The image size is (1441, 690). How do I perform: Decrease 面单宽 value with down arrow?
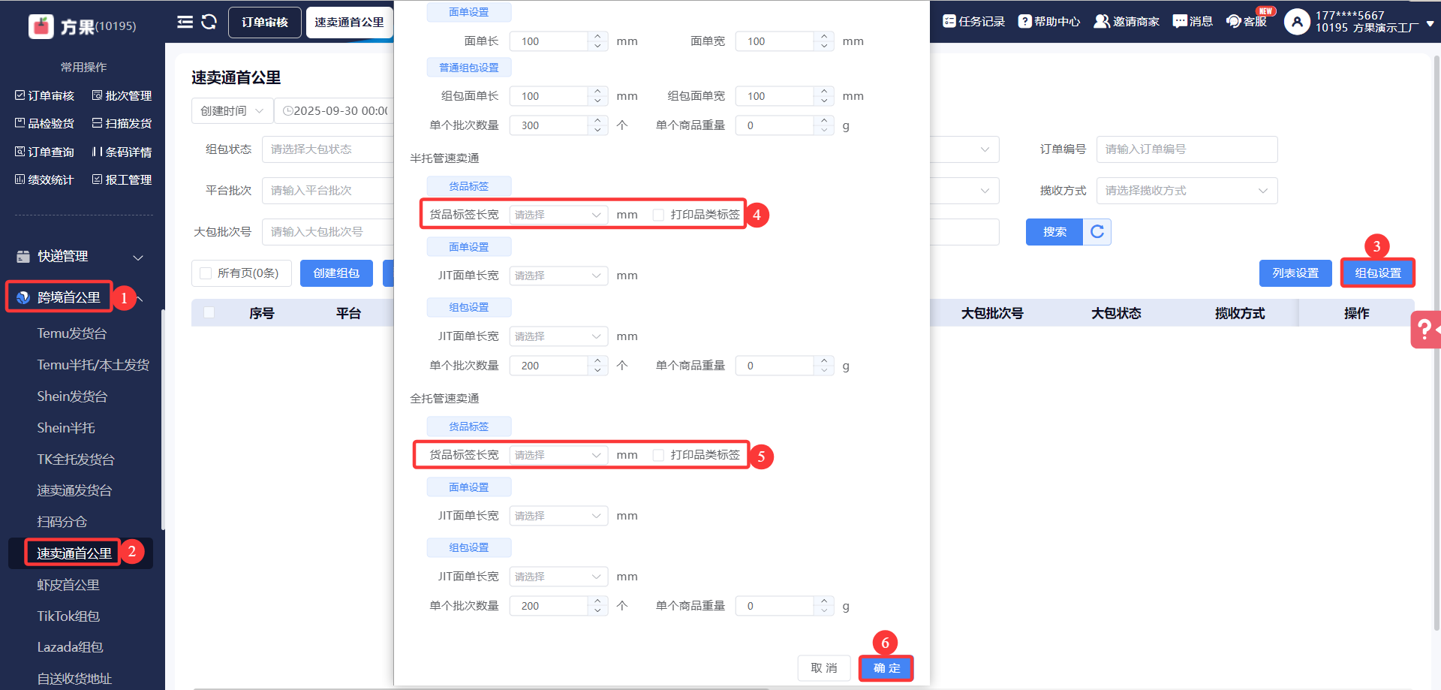[x=824, y=46]
